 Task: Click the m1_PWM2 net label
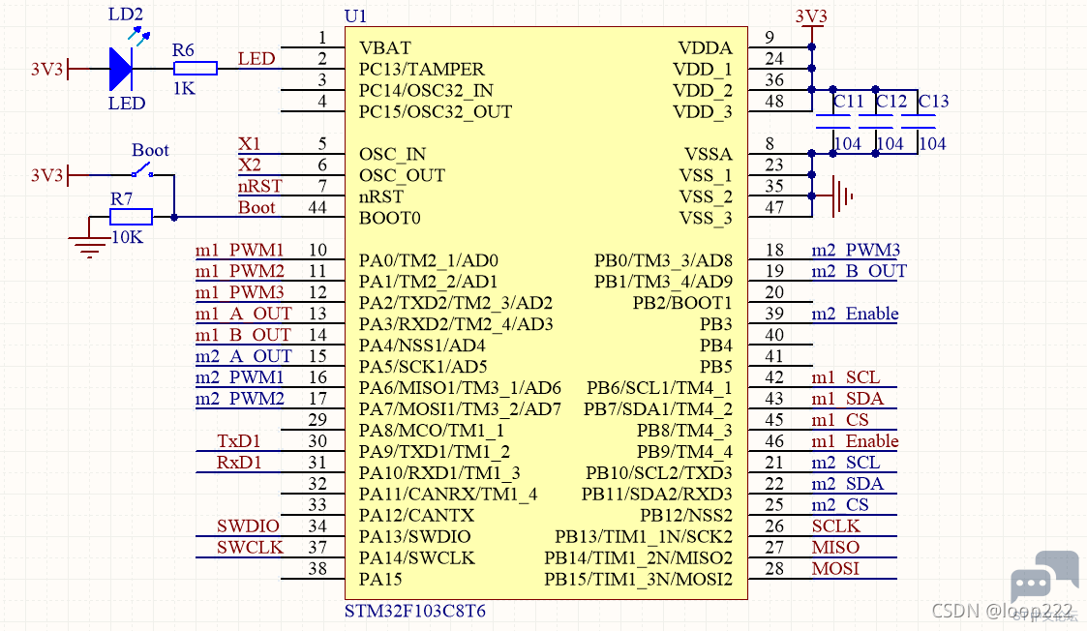coord(240,271)
